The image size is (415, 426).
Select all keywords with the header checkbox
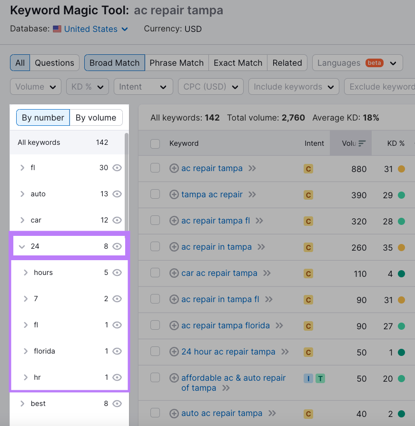pos(155,143)
